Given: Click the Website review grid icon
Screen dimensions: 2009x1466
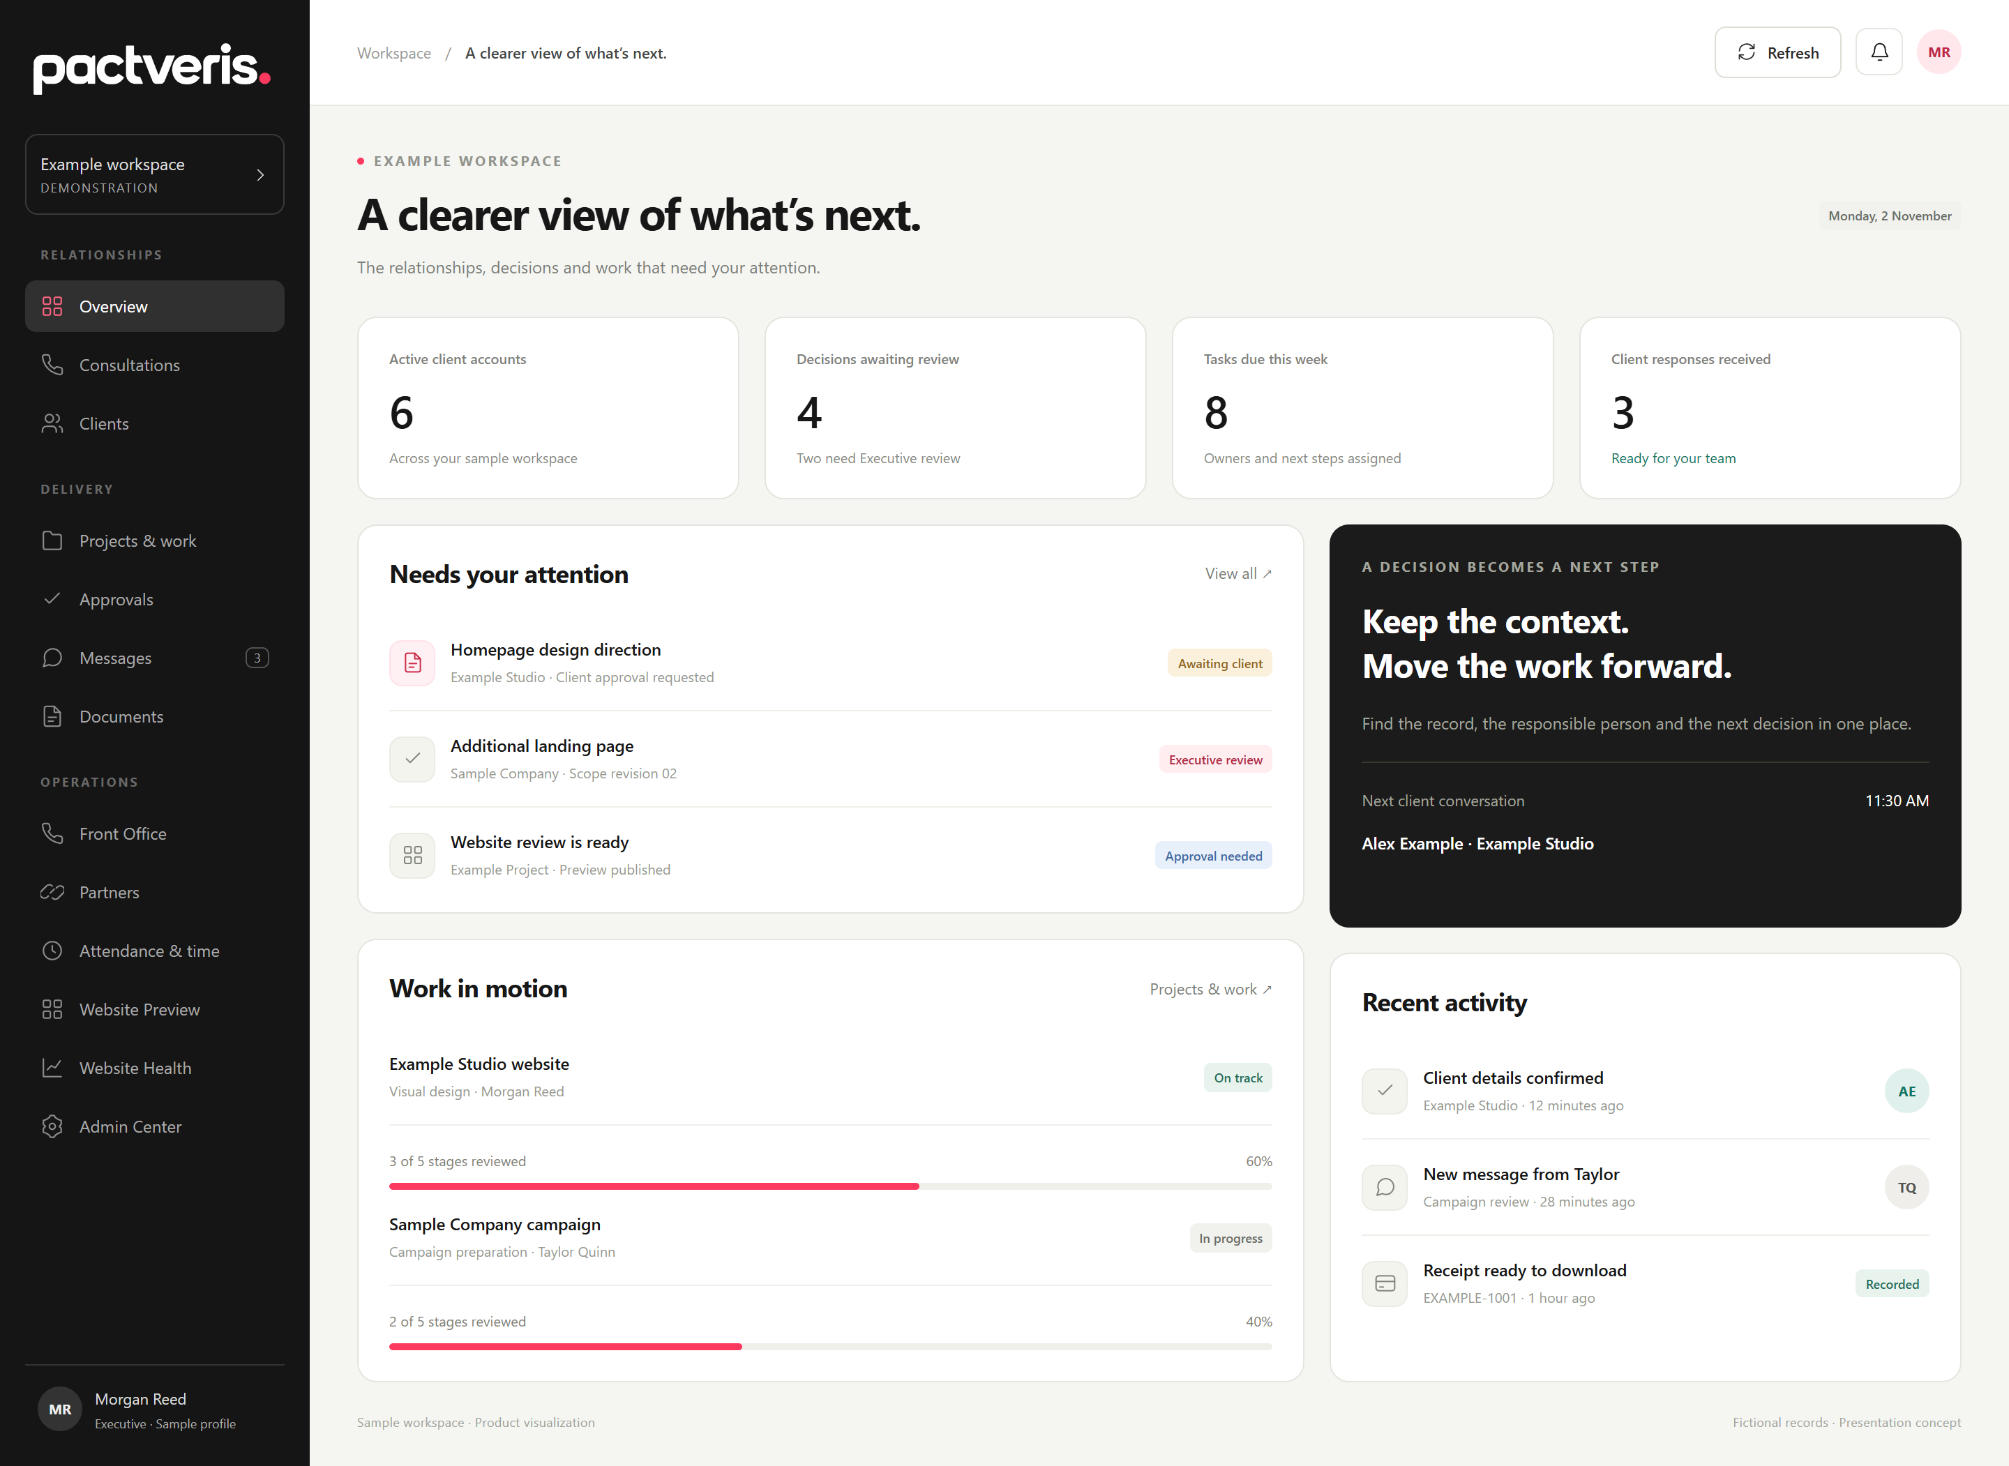Looking at the screenshot, I should pos(413,856).
